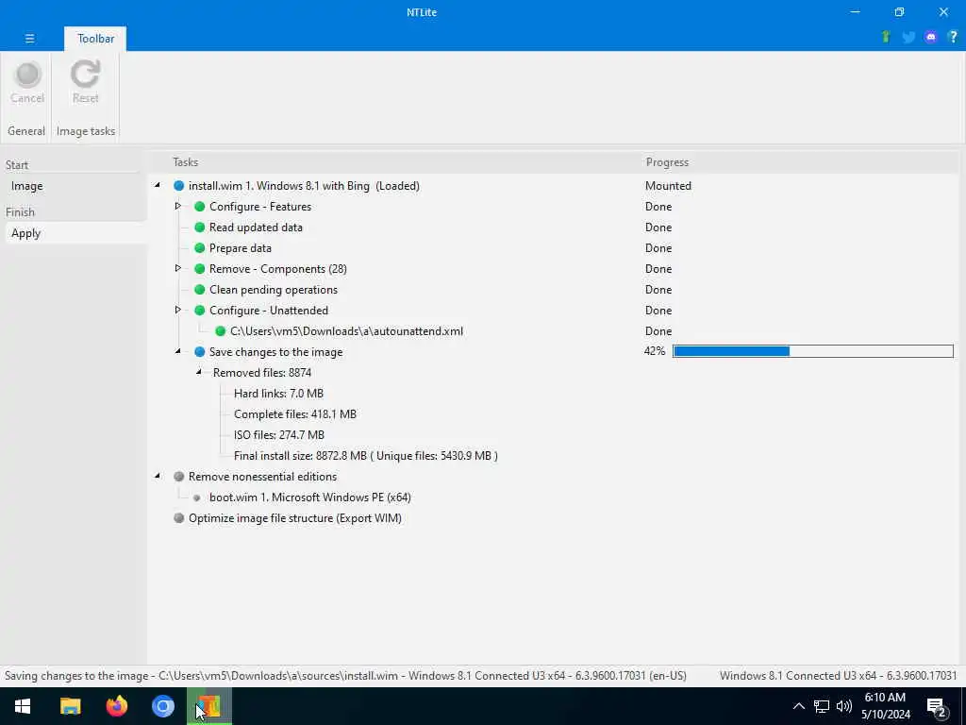
Task: Open the Windows Start button
Action: [x=23, y=706]
